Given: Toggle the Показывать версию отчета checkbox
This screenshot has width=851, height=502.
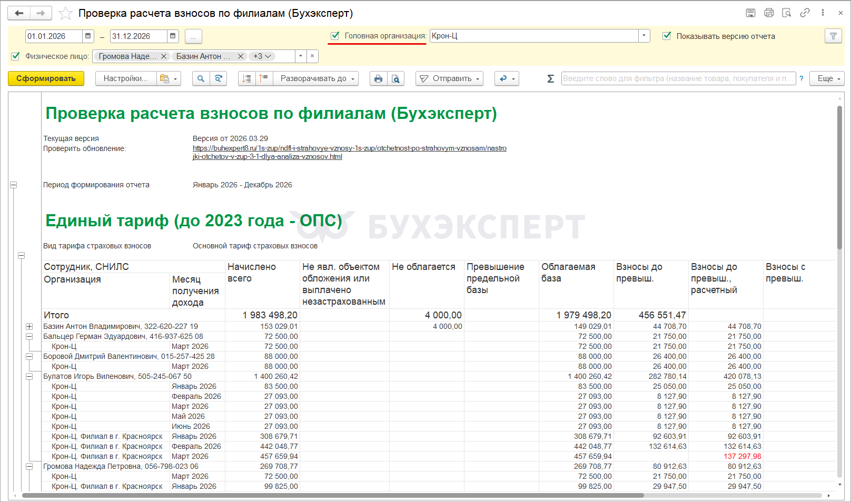Looking at the screenshot, I should tap(667, 36).
